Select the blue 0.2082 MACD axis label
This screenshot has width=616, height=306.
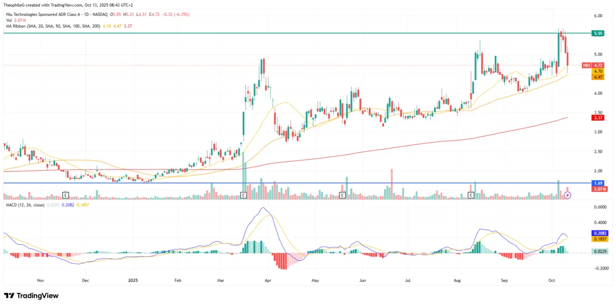pyautogui.click(x=598, y=232)
